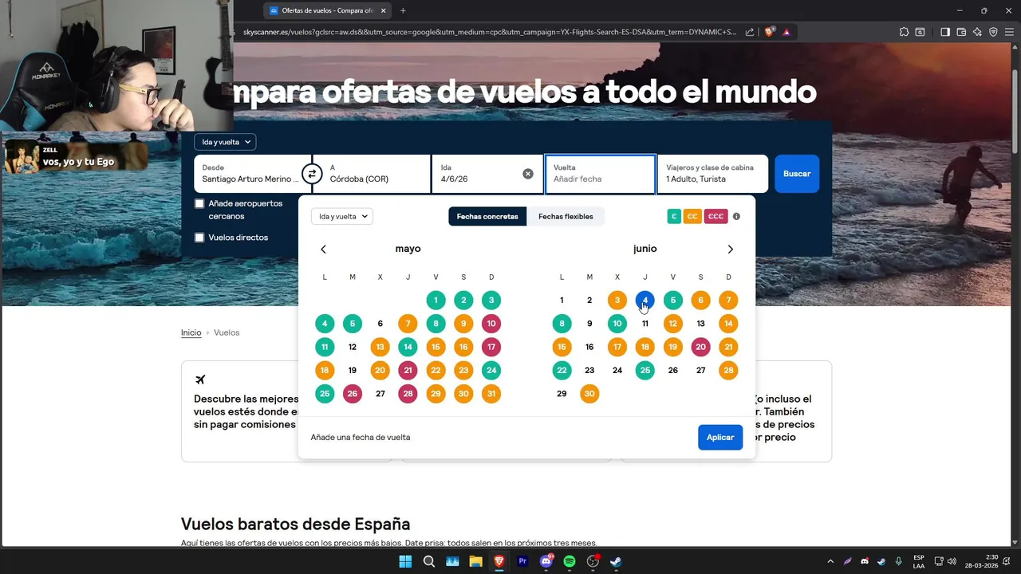Click the Buscar button
Image resolution: width=1021 pixels, height=574 pixels.
pos(797,174)
